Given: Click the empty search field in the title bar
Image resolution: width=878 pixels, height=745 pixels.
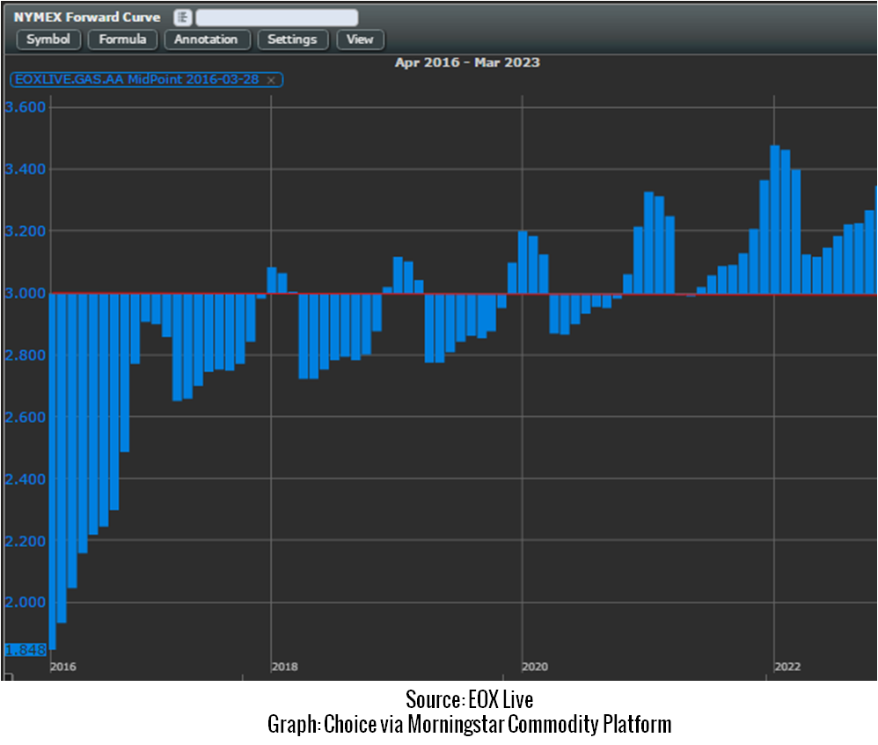Looking at the screenshot, I should point(276,18).
